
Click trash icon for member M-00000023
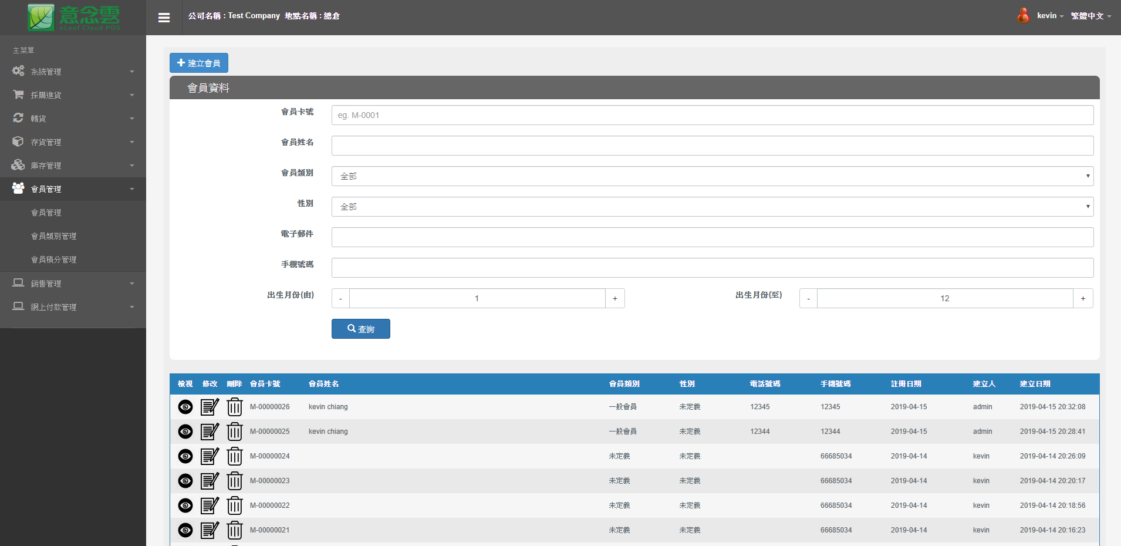pos(235,481)
